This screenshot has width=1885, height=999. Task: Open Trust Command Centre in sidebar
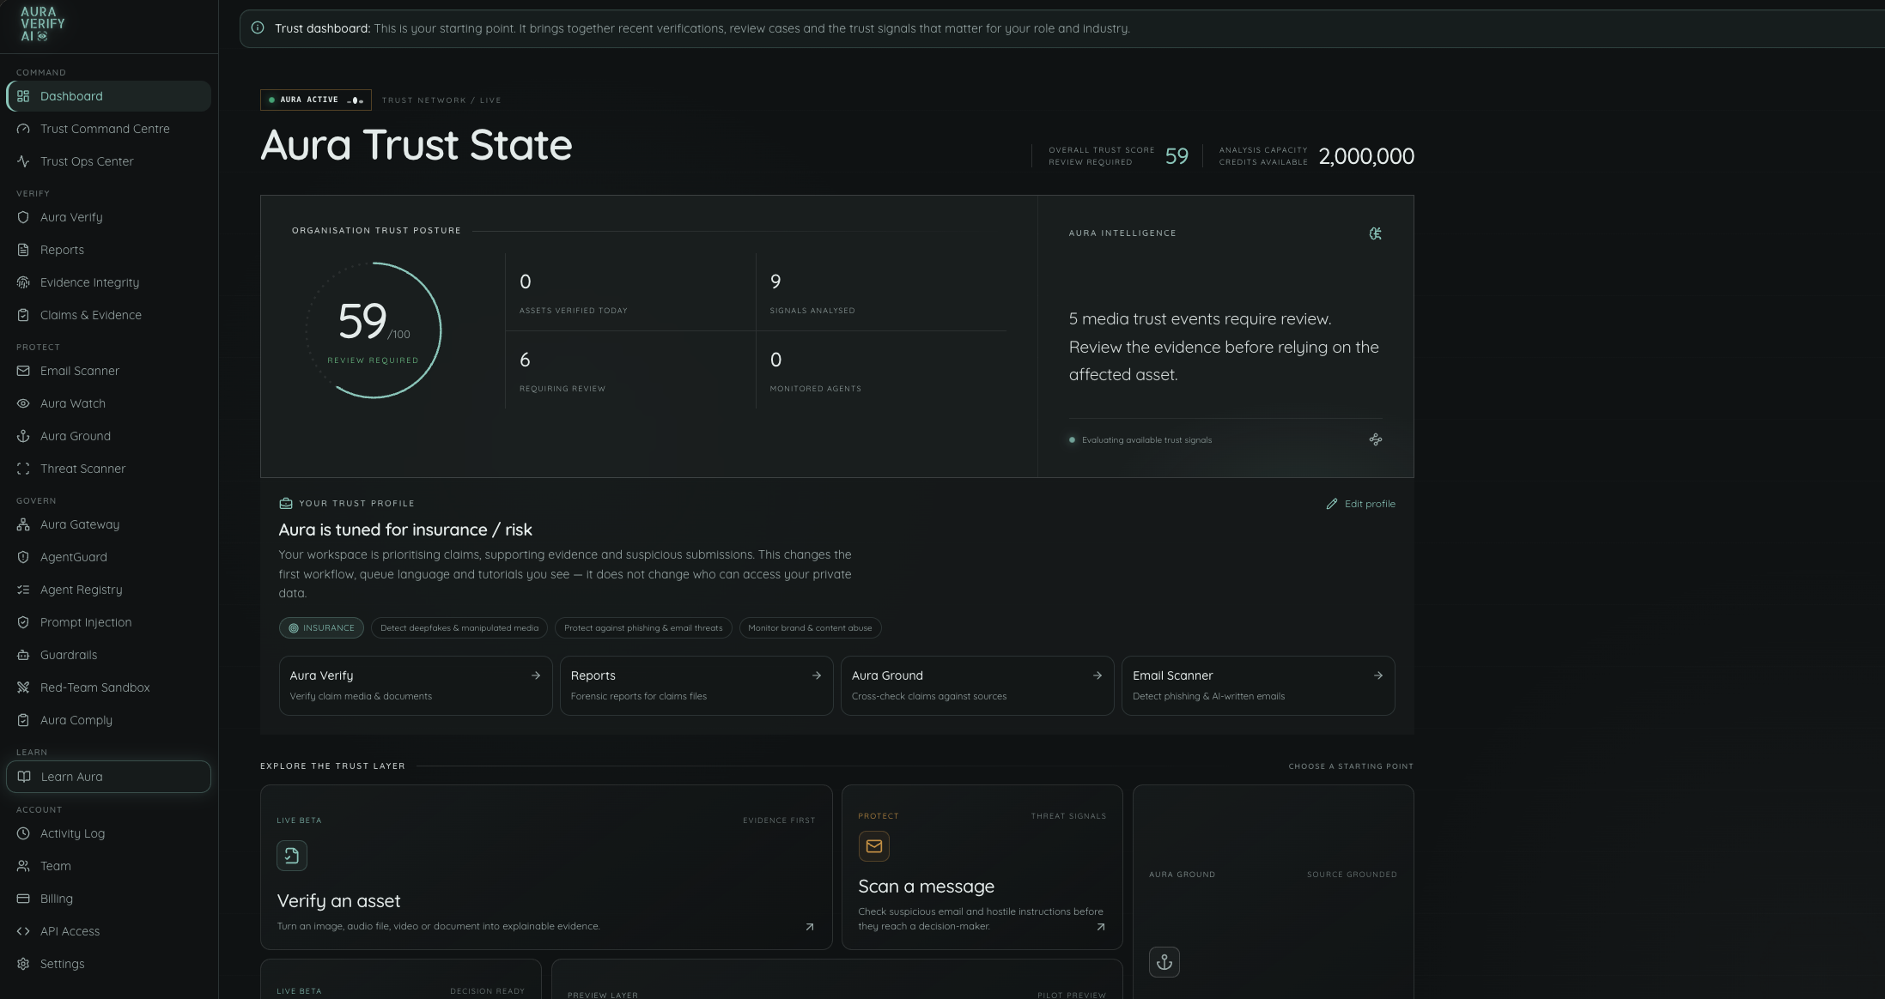pos(108,129)
